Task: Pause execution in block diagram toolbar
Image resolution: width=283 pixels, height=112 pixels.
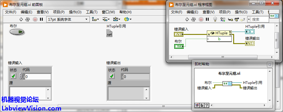Action: (207, 19)
